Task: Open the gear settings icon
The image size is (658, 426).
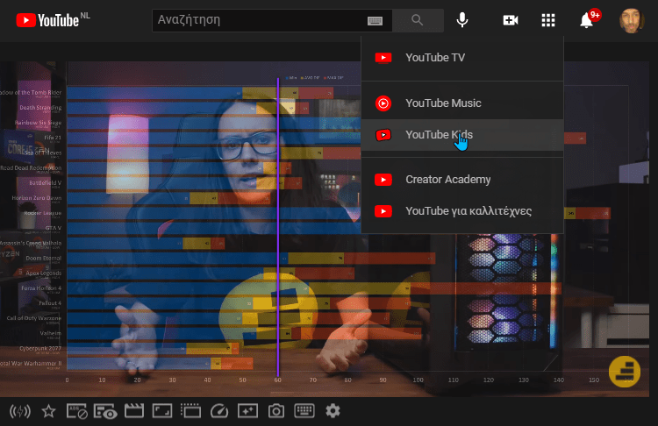Action: click(x=333, y=411)
